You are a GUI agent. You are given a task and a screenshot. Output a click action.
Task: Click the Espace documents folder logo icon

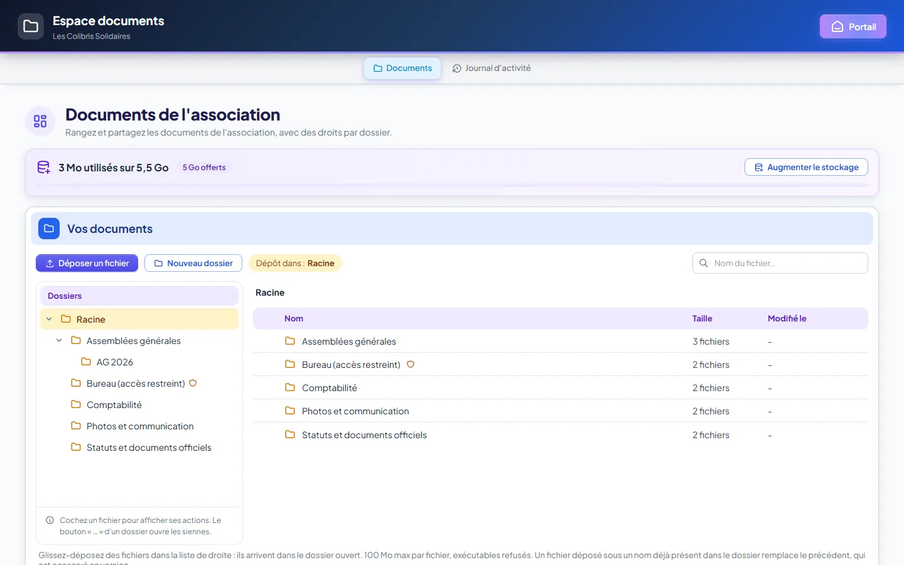click(31, 26)
